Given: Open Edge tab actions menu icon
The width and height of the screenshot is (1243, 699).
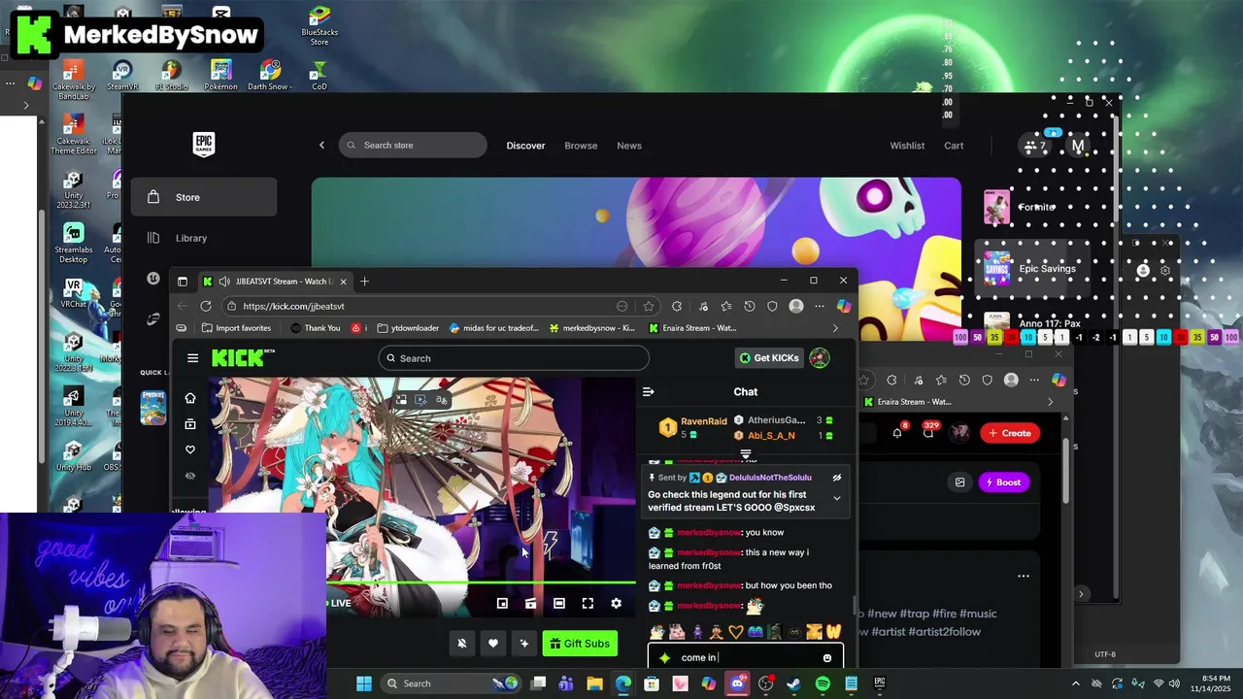Looking at the screenshot, I should (x=182, y=282).
